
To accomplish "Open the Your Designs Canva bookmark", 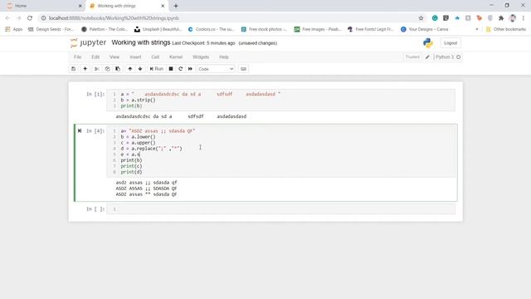I will [x=425, y=30].
